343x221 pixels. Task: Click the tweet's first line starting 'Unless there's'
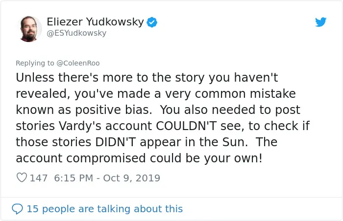(147, 78)
